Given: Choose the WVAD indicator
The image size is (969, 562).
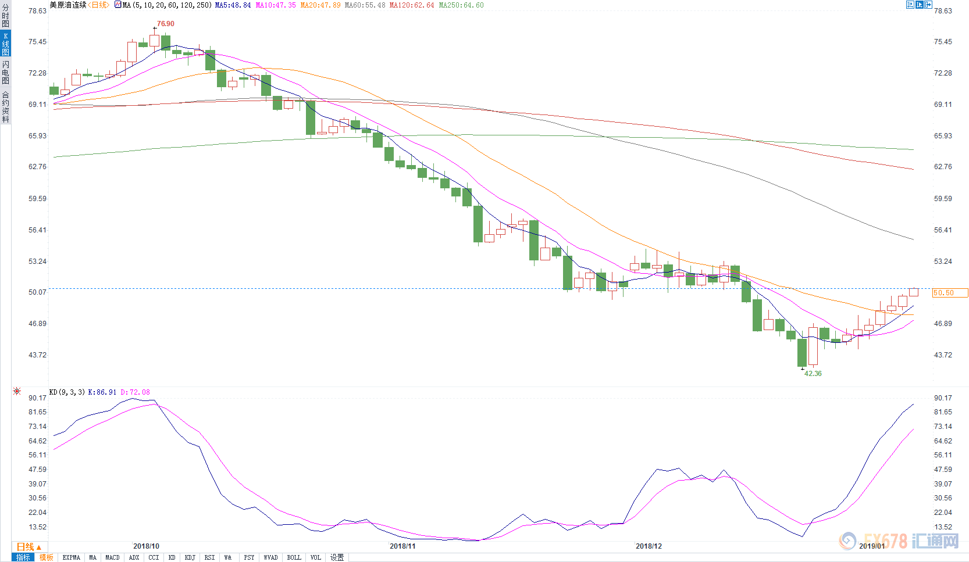Looking at the screenshot, I should pyautogui.click(x=271, y=557).
